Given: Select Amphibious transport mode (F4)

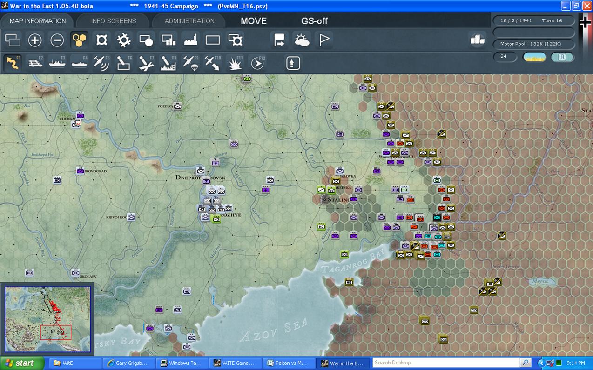Looking at the screenshot, I should pos(80,63).
